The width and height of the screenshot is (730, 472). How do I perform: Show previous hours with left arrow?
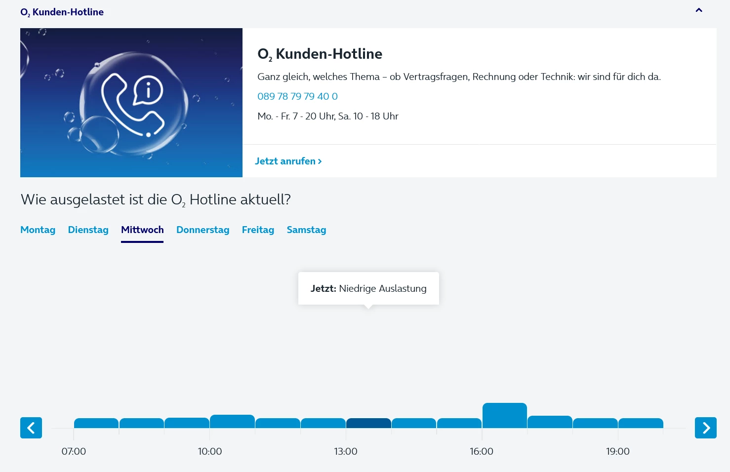(x=31, y=428)
